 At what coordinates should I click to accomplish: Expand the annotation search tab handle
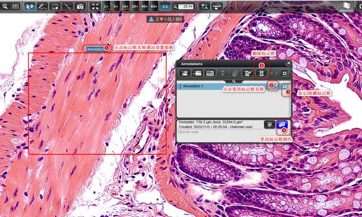click(x=234, y=81)
